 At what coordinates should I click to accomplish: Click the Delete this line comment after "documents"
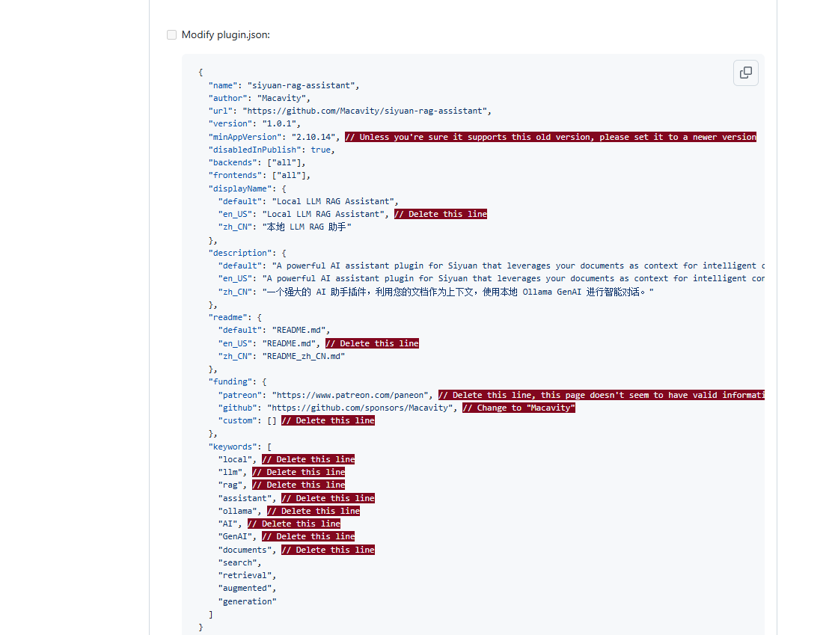(328, 550)
